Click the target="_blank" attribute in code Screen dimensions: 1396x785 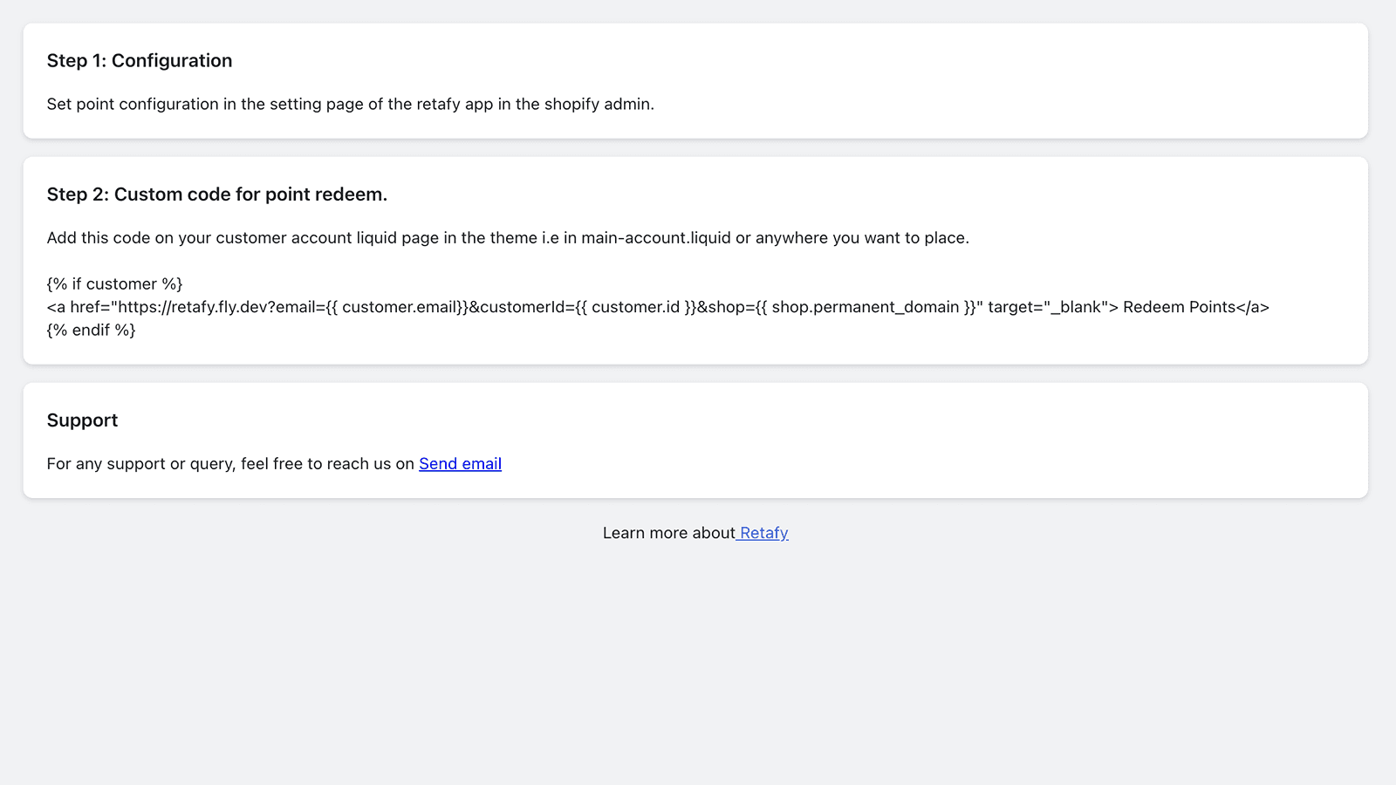(1046, 307)
